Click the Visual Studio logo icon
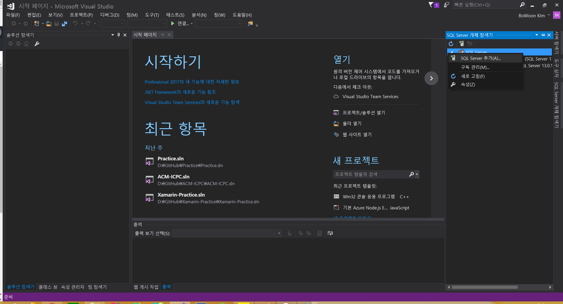The width and height of the screenshot is (563, 304). pyautogui.click(x=11, y=6)
